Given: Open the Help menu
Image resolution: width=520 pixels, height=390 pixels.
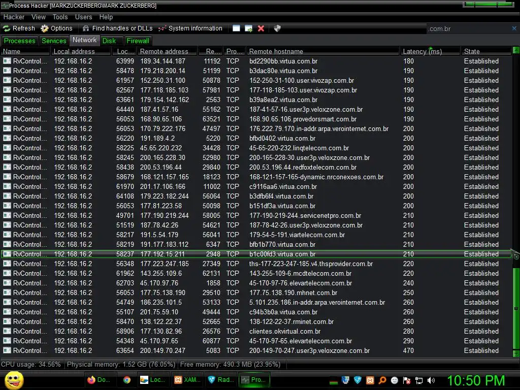Looking at the screenshot, I should click(106, 17).
